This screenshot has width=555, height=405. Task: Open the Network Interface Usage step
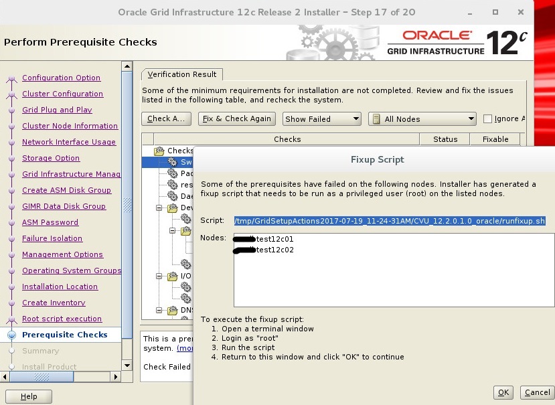pos(69,142)
